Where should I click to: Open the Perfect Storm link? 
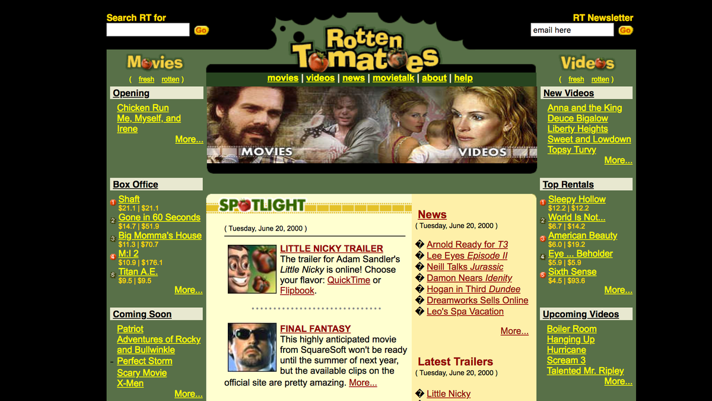pos(145,361)
